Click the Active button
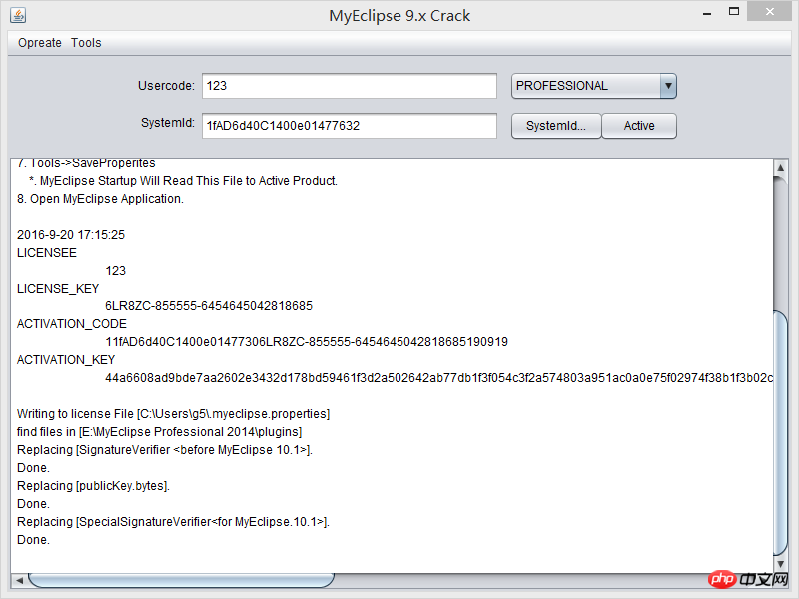This screenshot has height=599, width=799. (639, 126)
